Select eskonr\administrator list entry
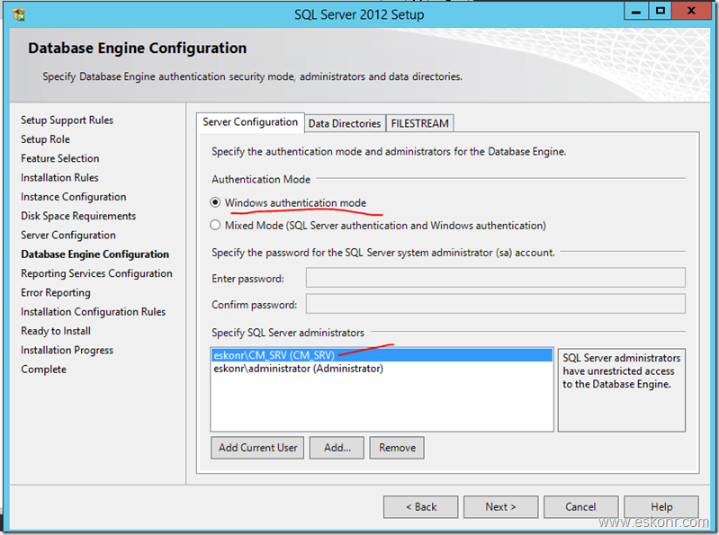Image resolution: width=719 pixels, height=535 pixels. tap(382, 369)
